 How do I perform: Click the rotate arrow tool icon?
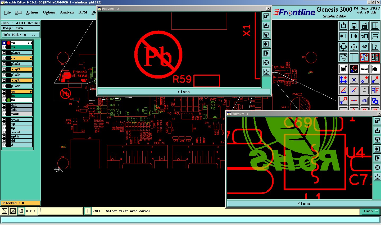365,90
